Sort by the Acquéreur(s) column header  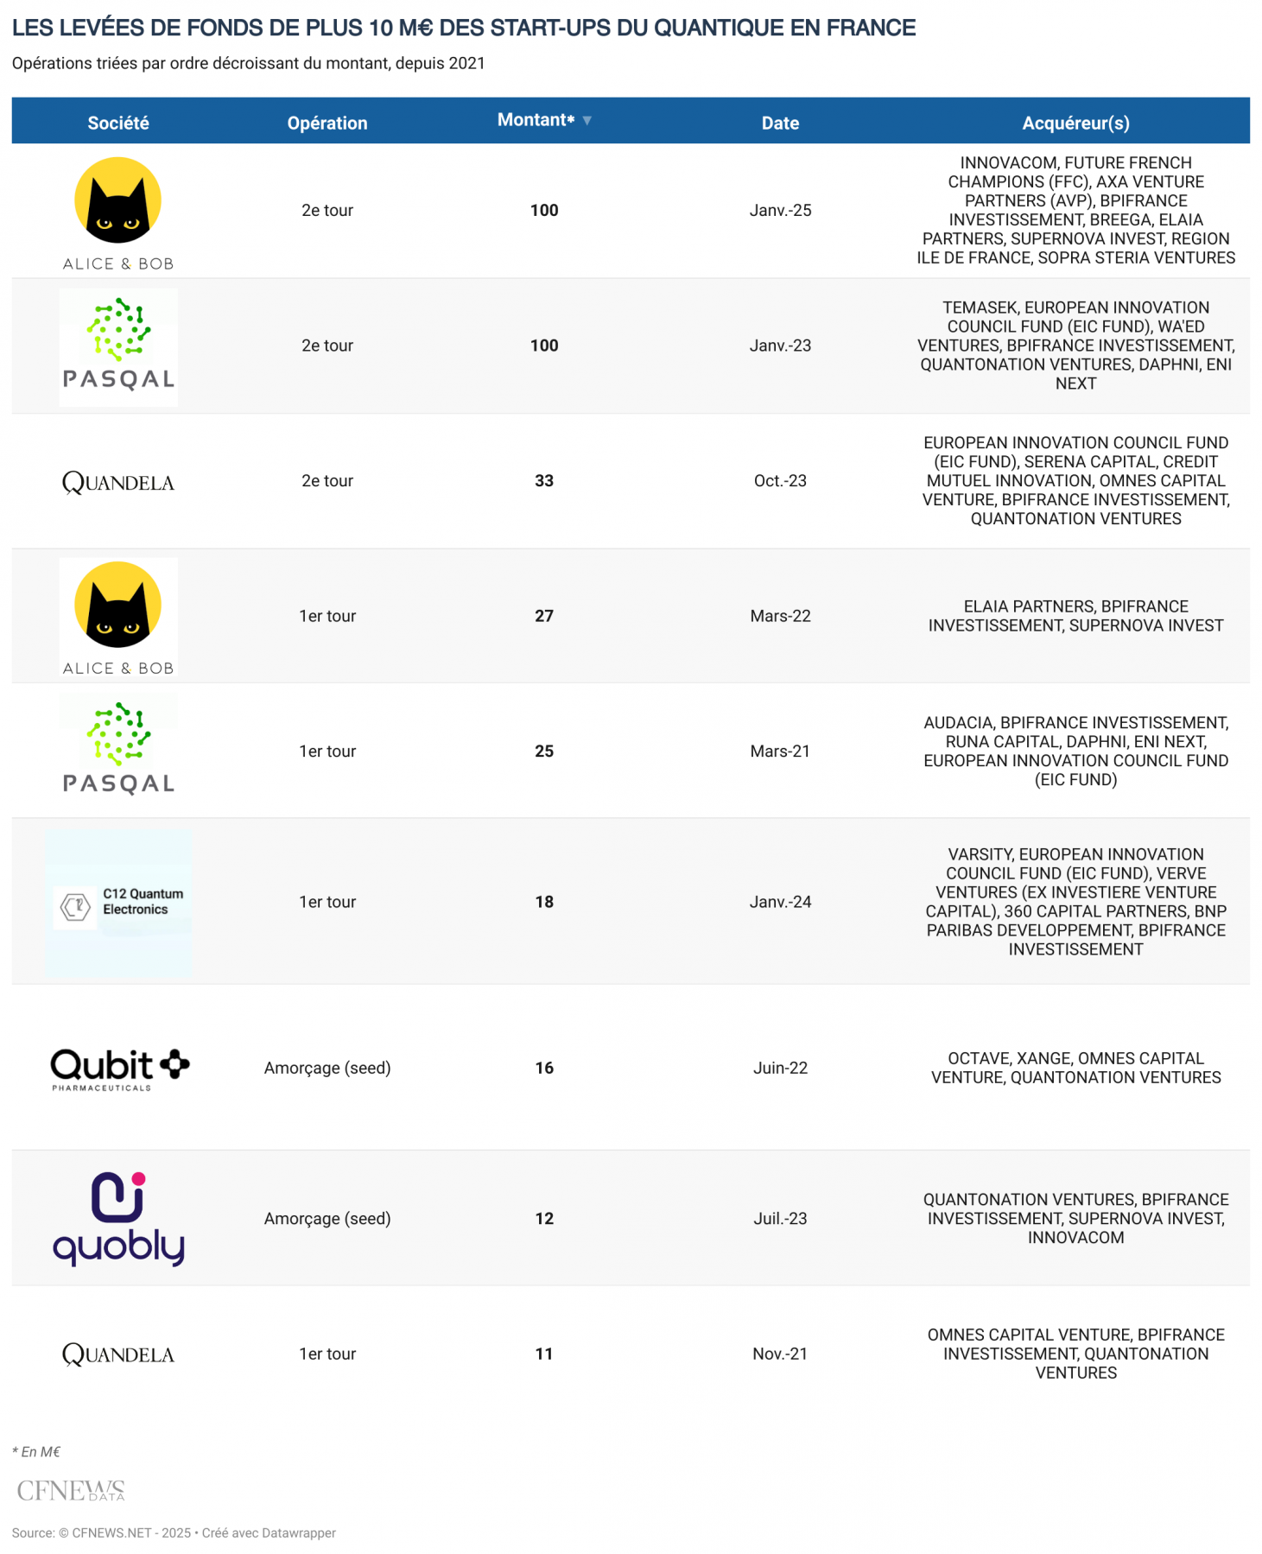[1075, 123]
